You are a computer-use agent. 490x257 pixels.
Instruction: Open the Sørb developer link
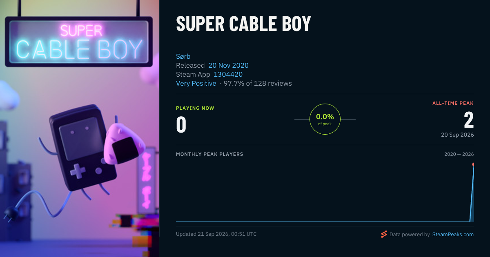(183, 56)
